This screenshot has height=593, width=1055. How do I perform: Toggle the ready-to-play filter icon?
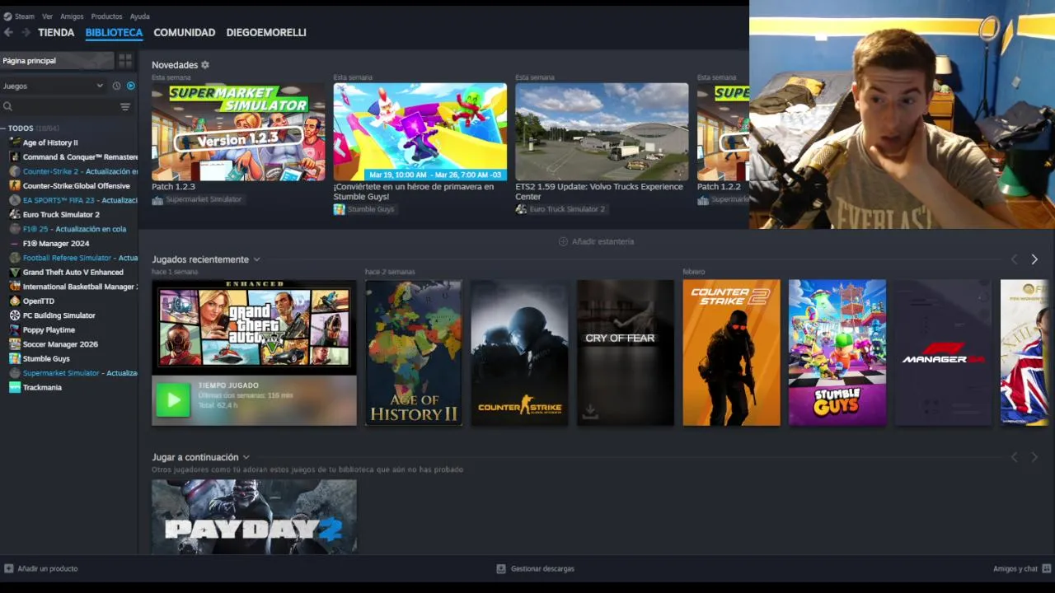(130, 86)
